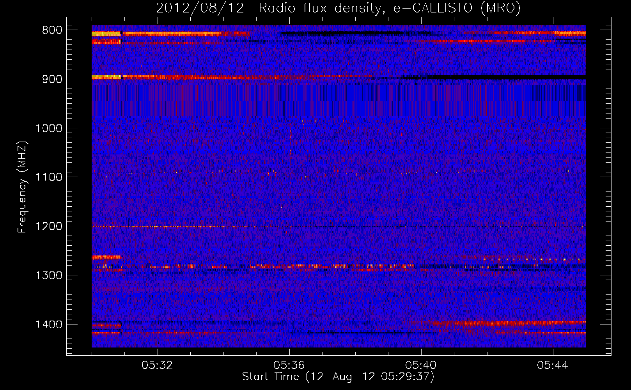This screenshot has width=631, height=390.
Task: Click the 05:32 time tick label
Action: pyautogui.click(x=158, y=365)
